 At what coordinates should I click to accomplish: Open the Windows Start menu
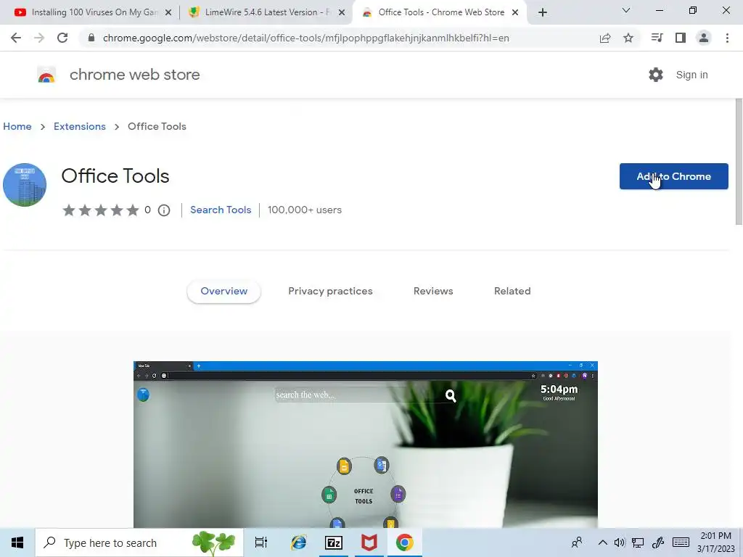(17, 542)
